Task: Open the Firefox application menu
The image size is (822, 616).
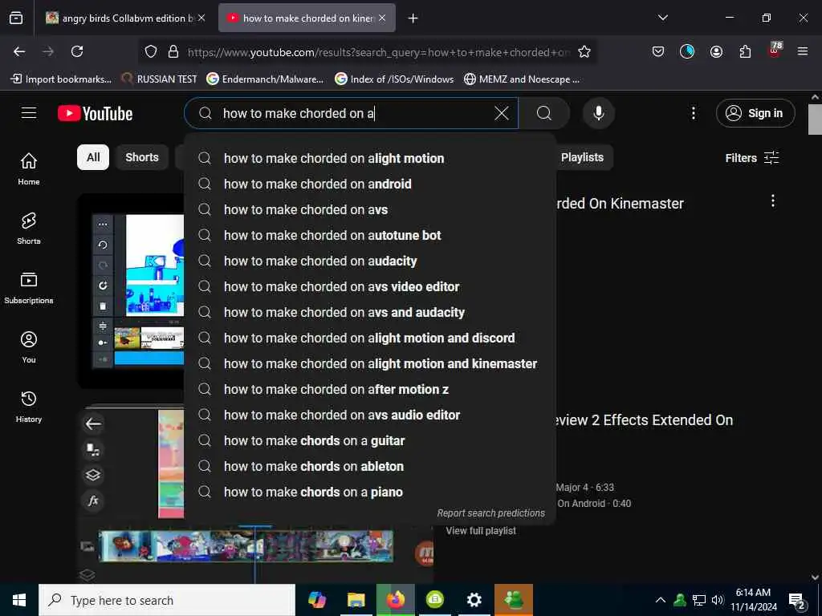Action: tap(803, 51)
